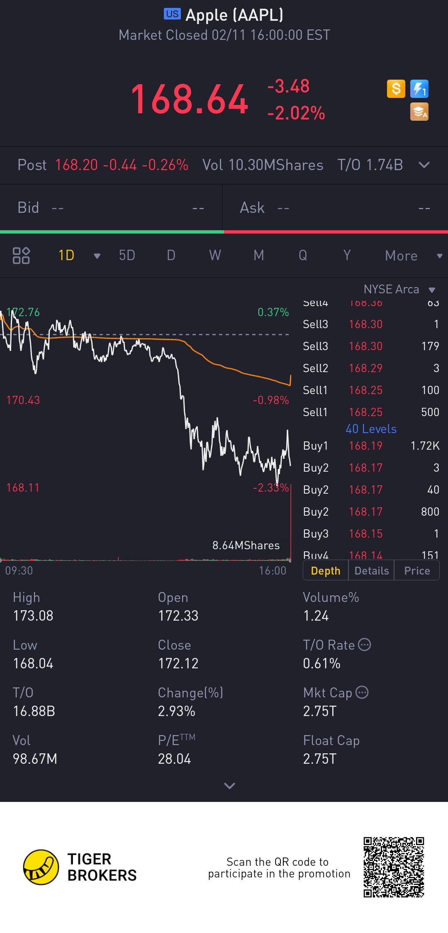Click the Tiger Brokers logo
Image resolution: width=448 pixels, height=933 pixels.
(41, 867)
